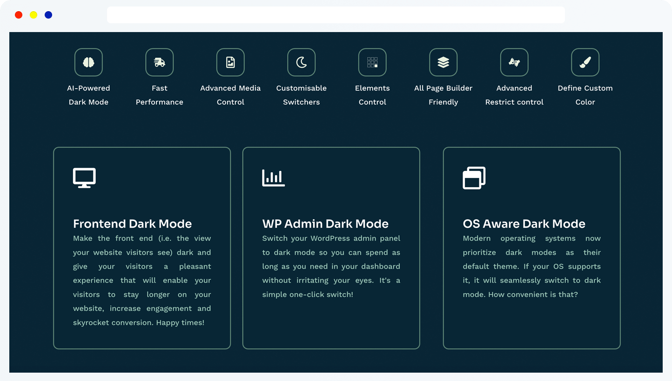Select the Advanced Restrict control icon

point(514,62)
